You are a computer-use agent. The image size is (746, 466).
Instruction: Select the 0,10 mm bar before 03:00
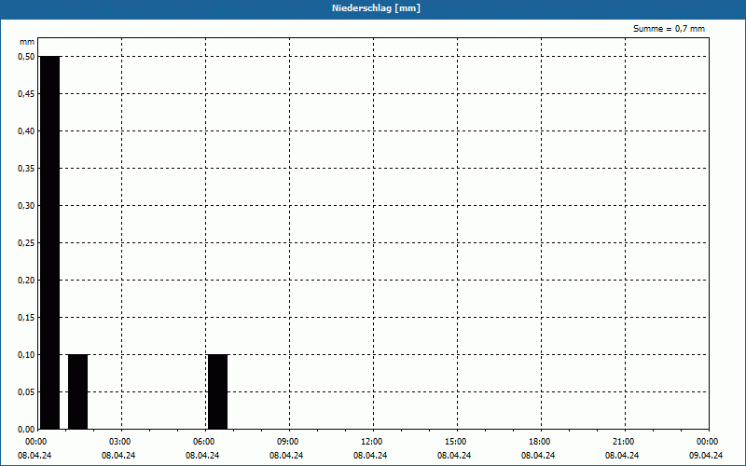[x=78, y=391]
